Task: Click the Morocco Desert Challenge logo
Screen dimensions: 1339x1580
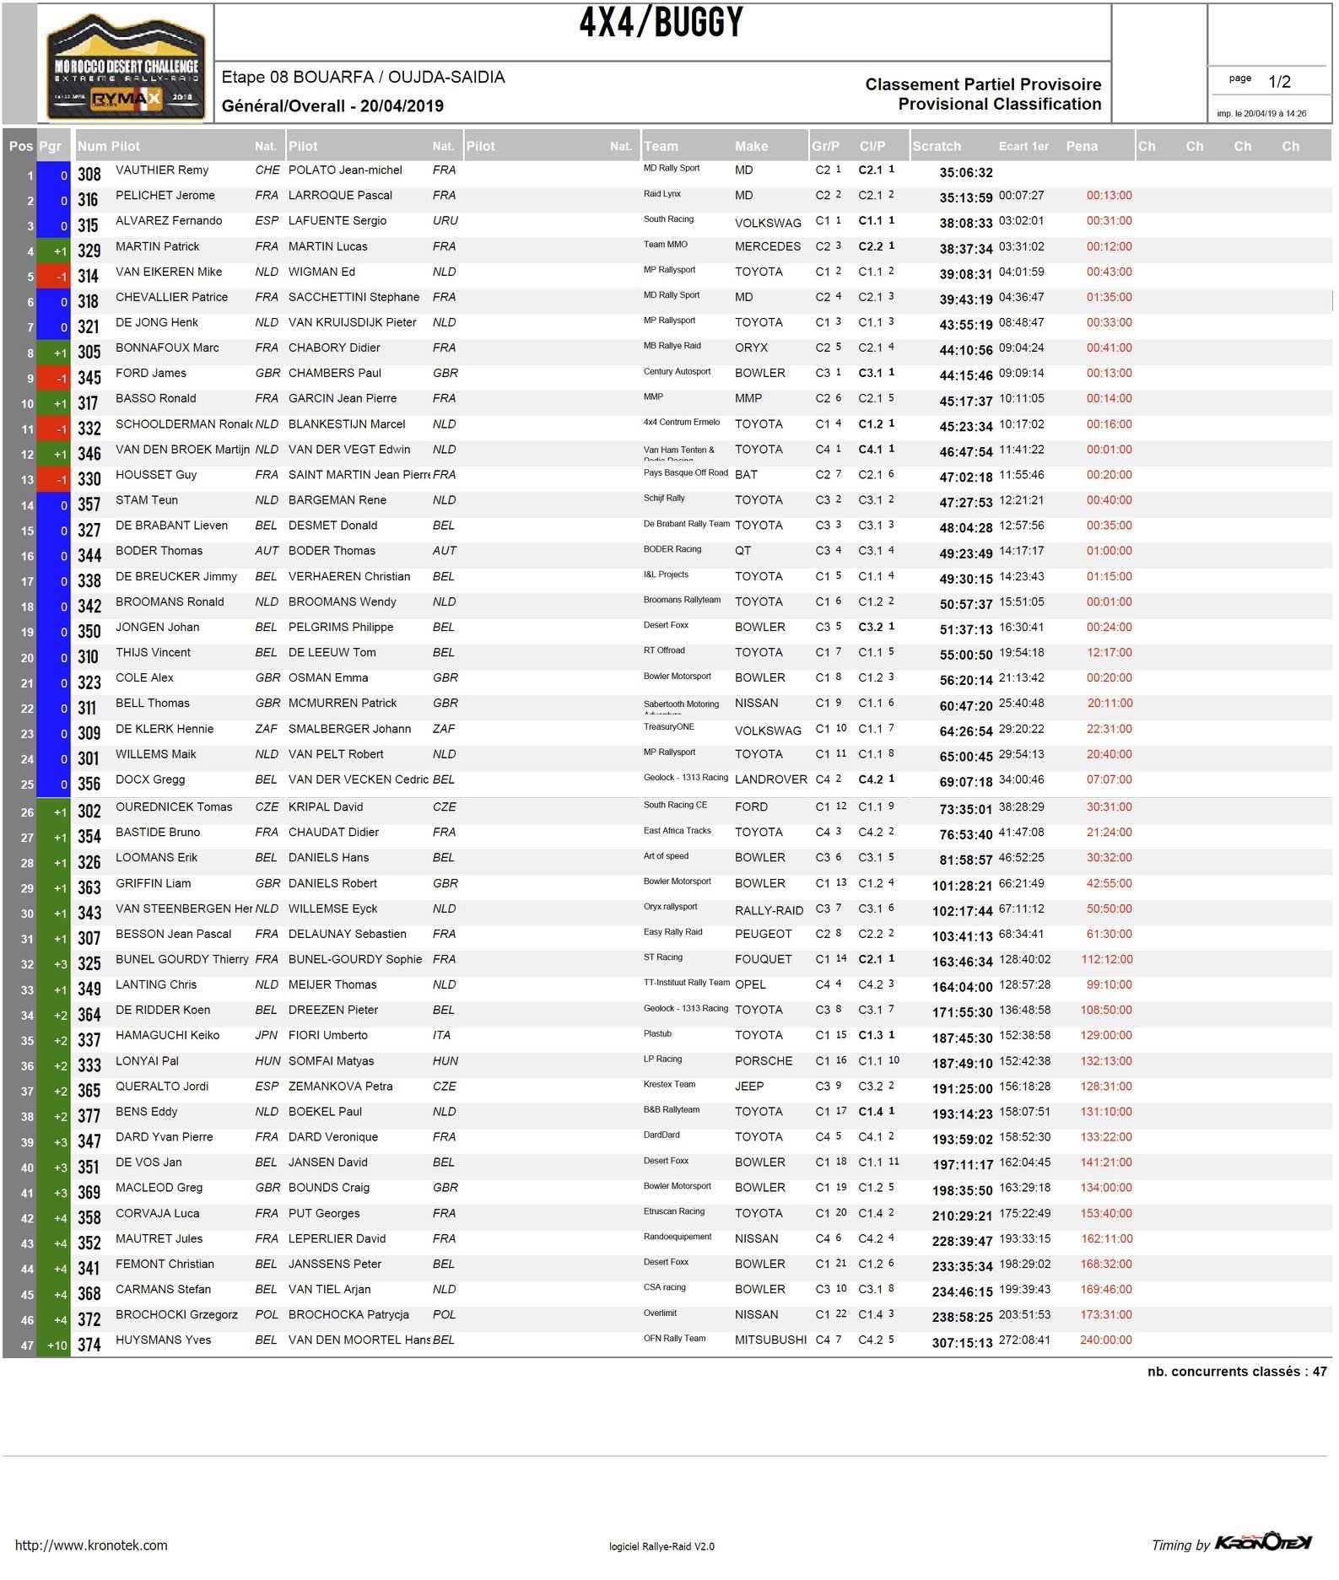Action: tap(126, 67)
